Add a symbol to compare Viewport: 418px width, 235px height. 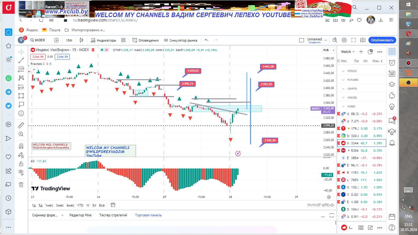pyautogui.click(x=56, y=40)
